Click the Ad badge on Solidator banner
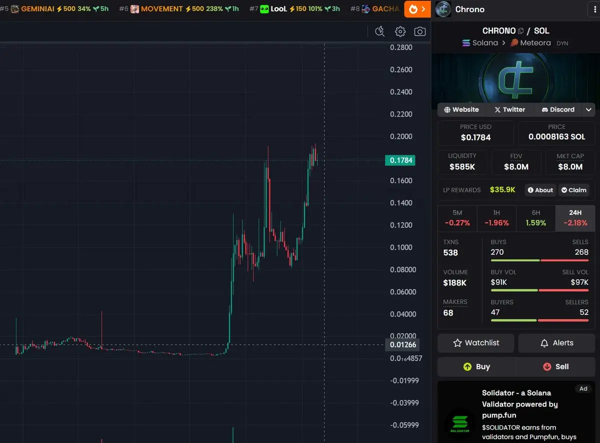The height and width of the screenshot is (443, 600). coord(583,388)
